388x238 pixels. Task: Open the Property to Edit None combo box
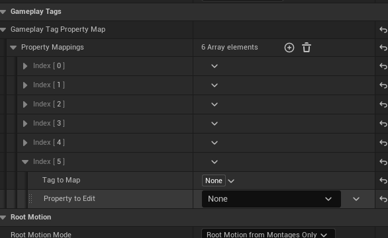coord(271,199)
